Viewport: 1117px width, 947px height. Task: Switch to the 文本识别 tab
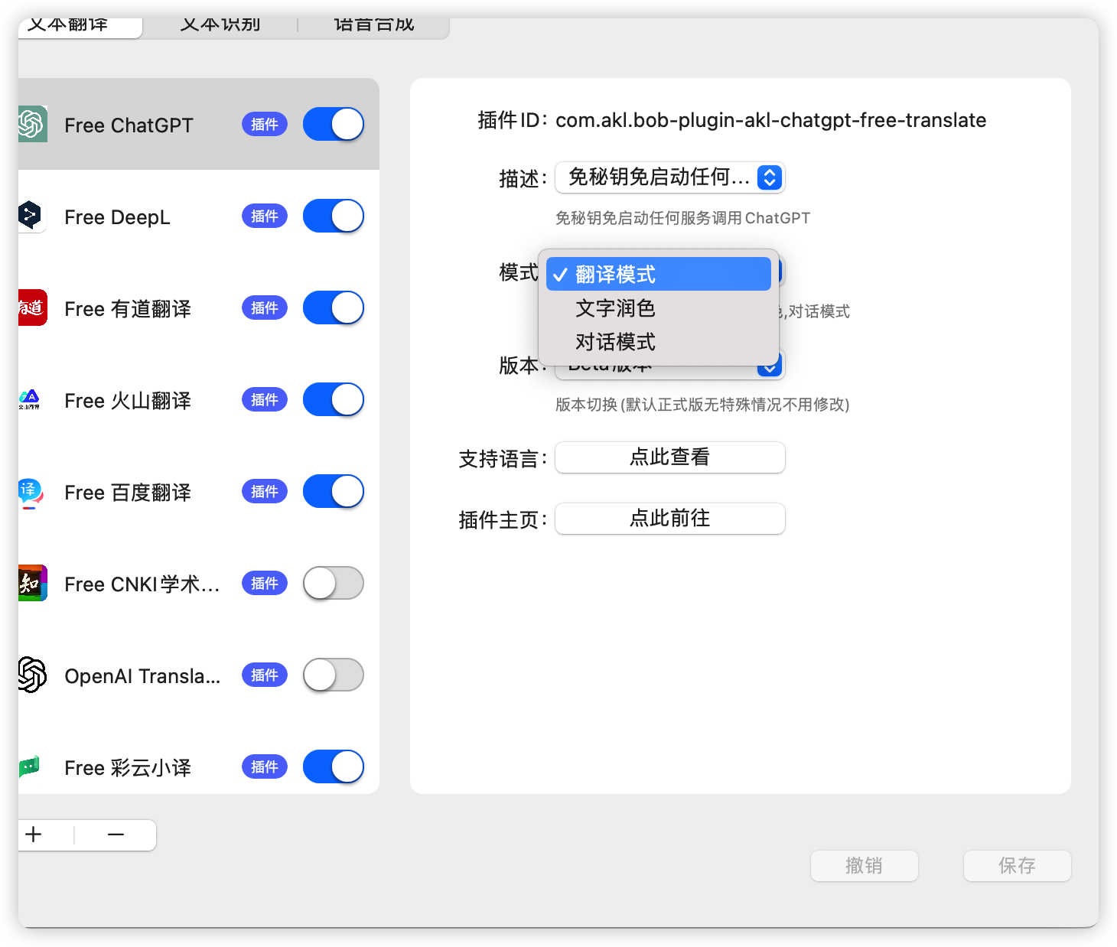click(220, 26)
